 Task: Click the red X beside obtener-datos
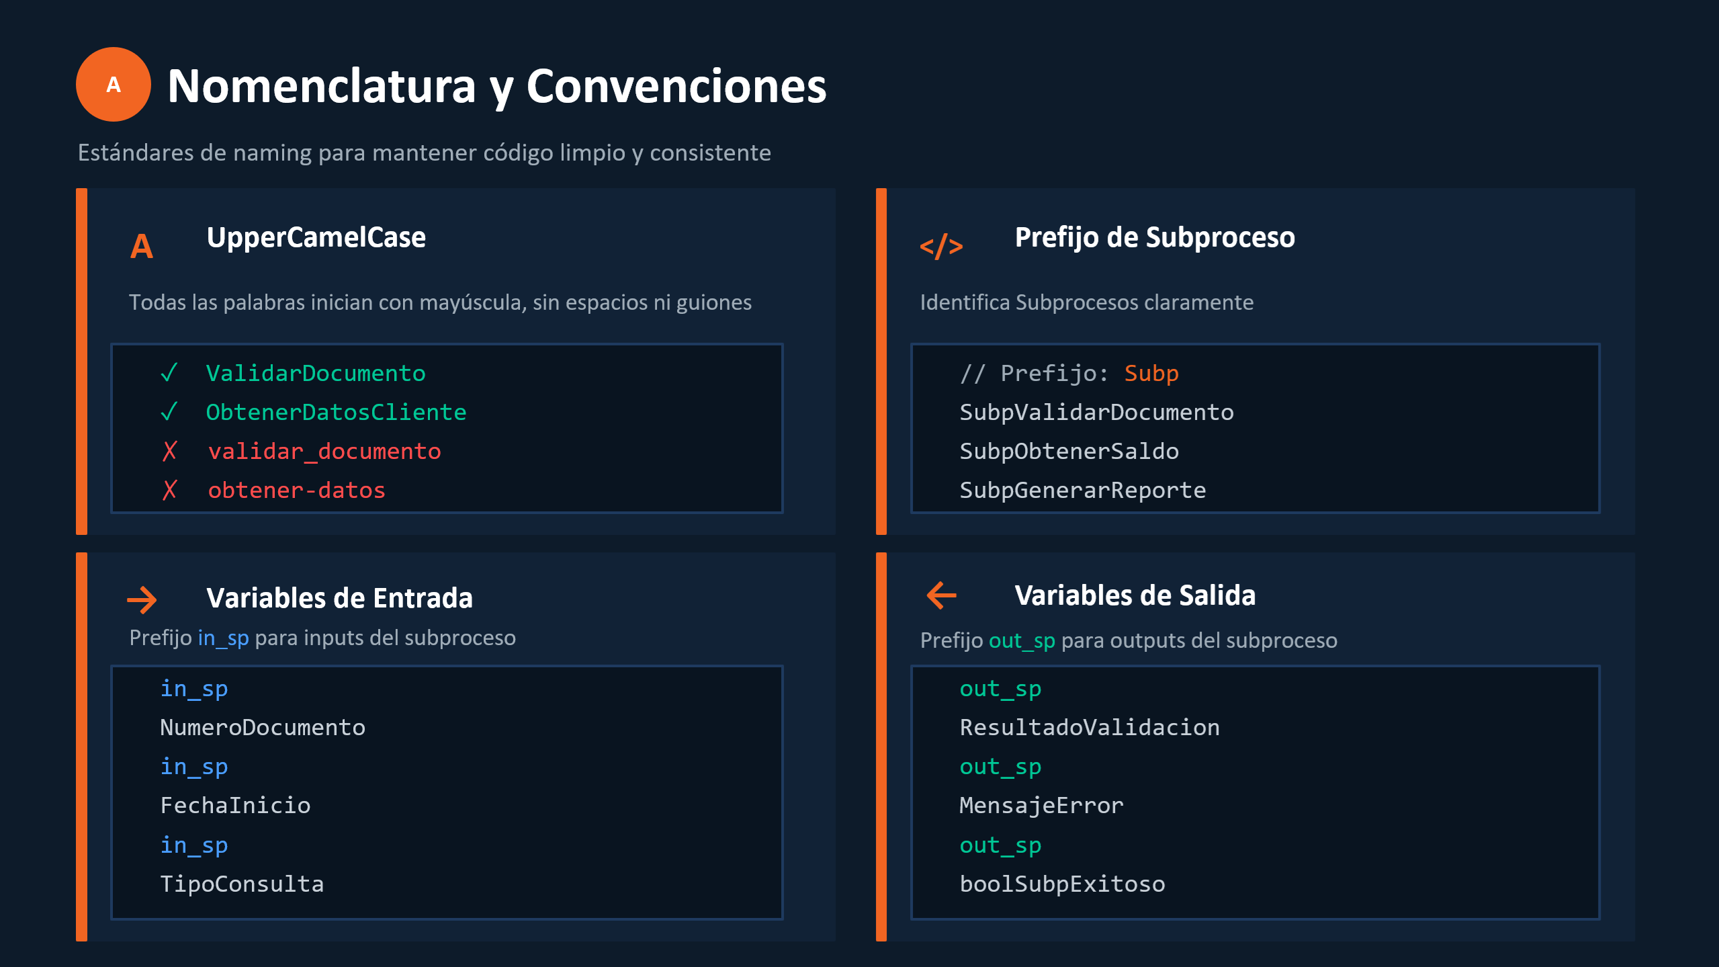click(169, 490)
